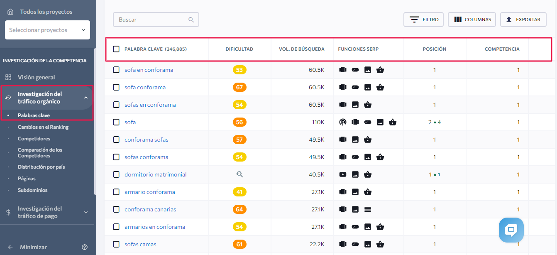The height and width of the screenshot is (255, 557).
Task: Select Palabras clave in the sidebar
Action: point(34,115)
